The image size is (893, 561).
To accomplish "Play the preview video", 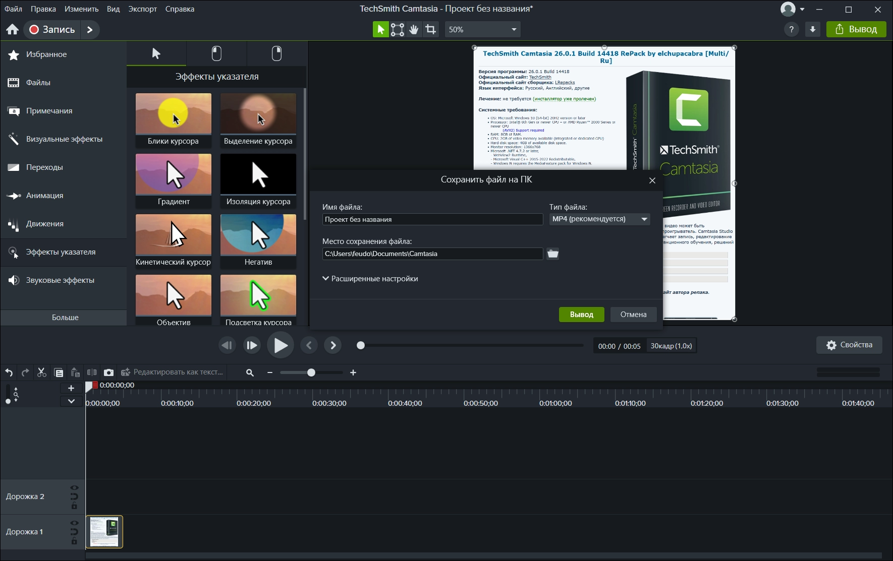I will 281,345.
